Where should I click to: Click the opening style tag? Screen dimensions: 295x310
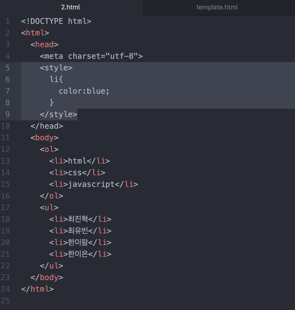(x=56, y=68)
